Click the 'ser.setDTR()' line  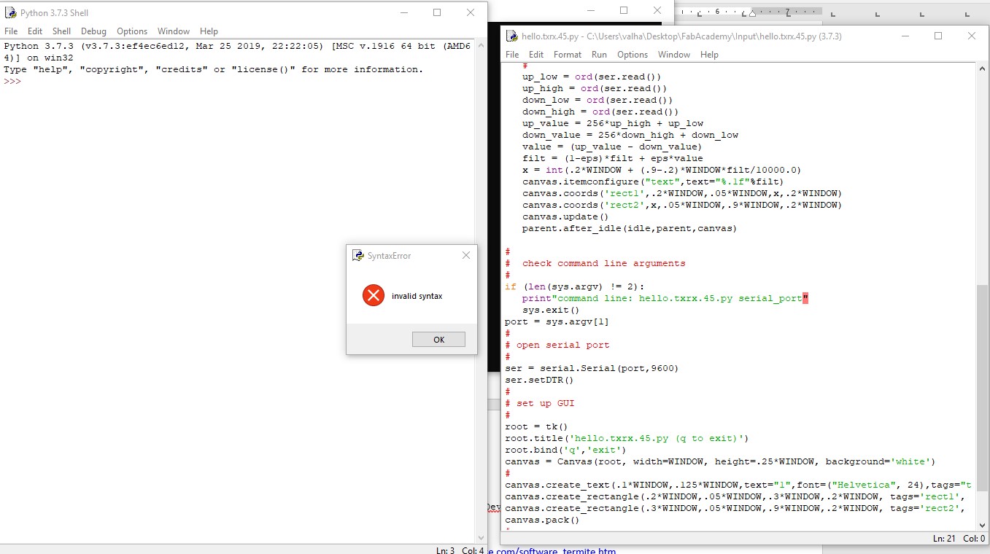point(539,380)
